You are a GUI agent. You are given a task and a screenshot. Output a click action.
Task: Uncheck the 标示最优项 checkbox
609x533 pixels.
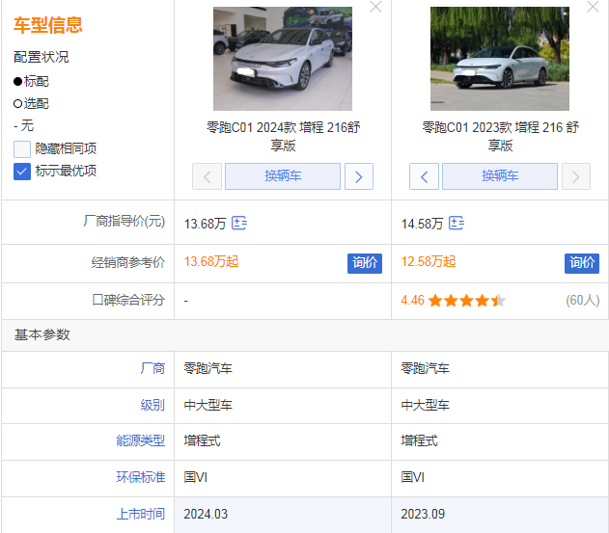22,171
